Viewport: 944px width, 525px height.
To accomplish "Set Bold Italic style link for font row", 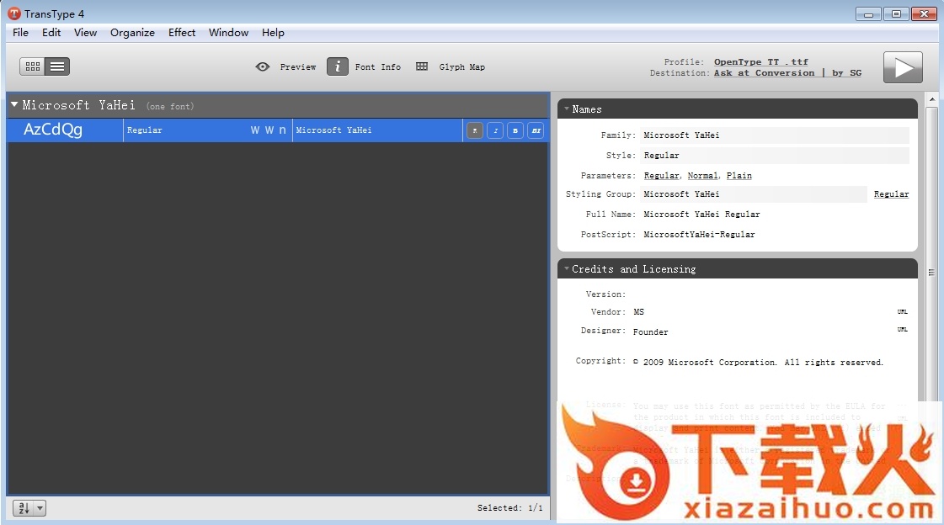I will [x=536, y=130].
